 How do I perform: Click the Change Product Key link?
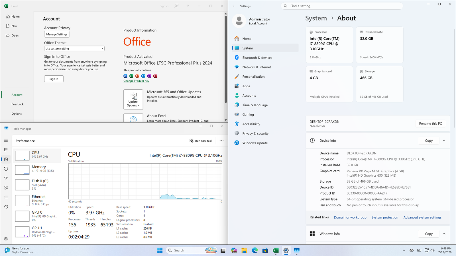point(136,81)
